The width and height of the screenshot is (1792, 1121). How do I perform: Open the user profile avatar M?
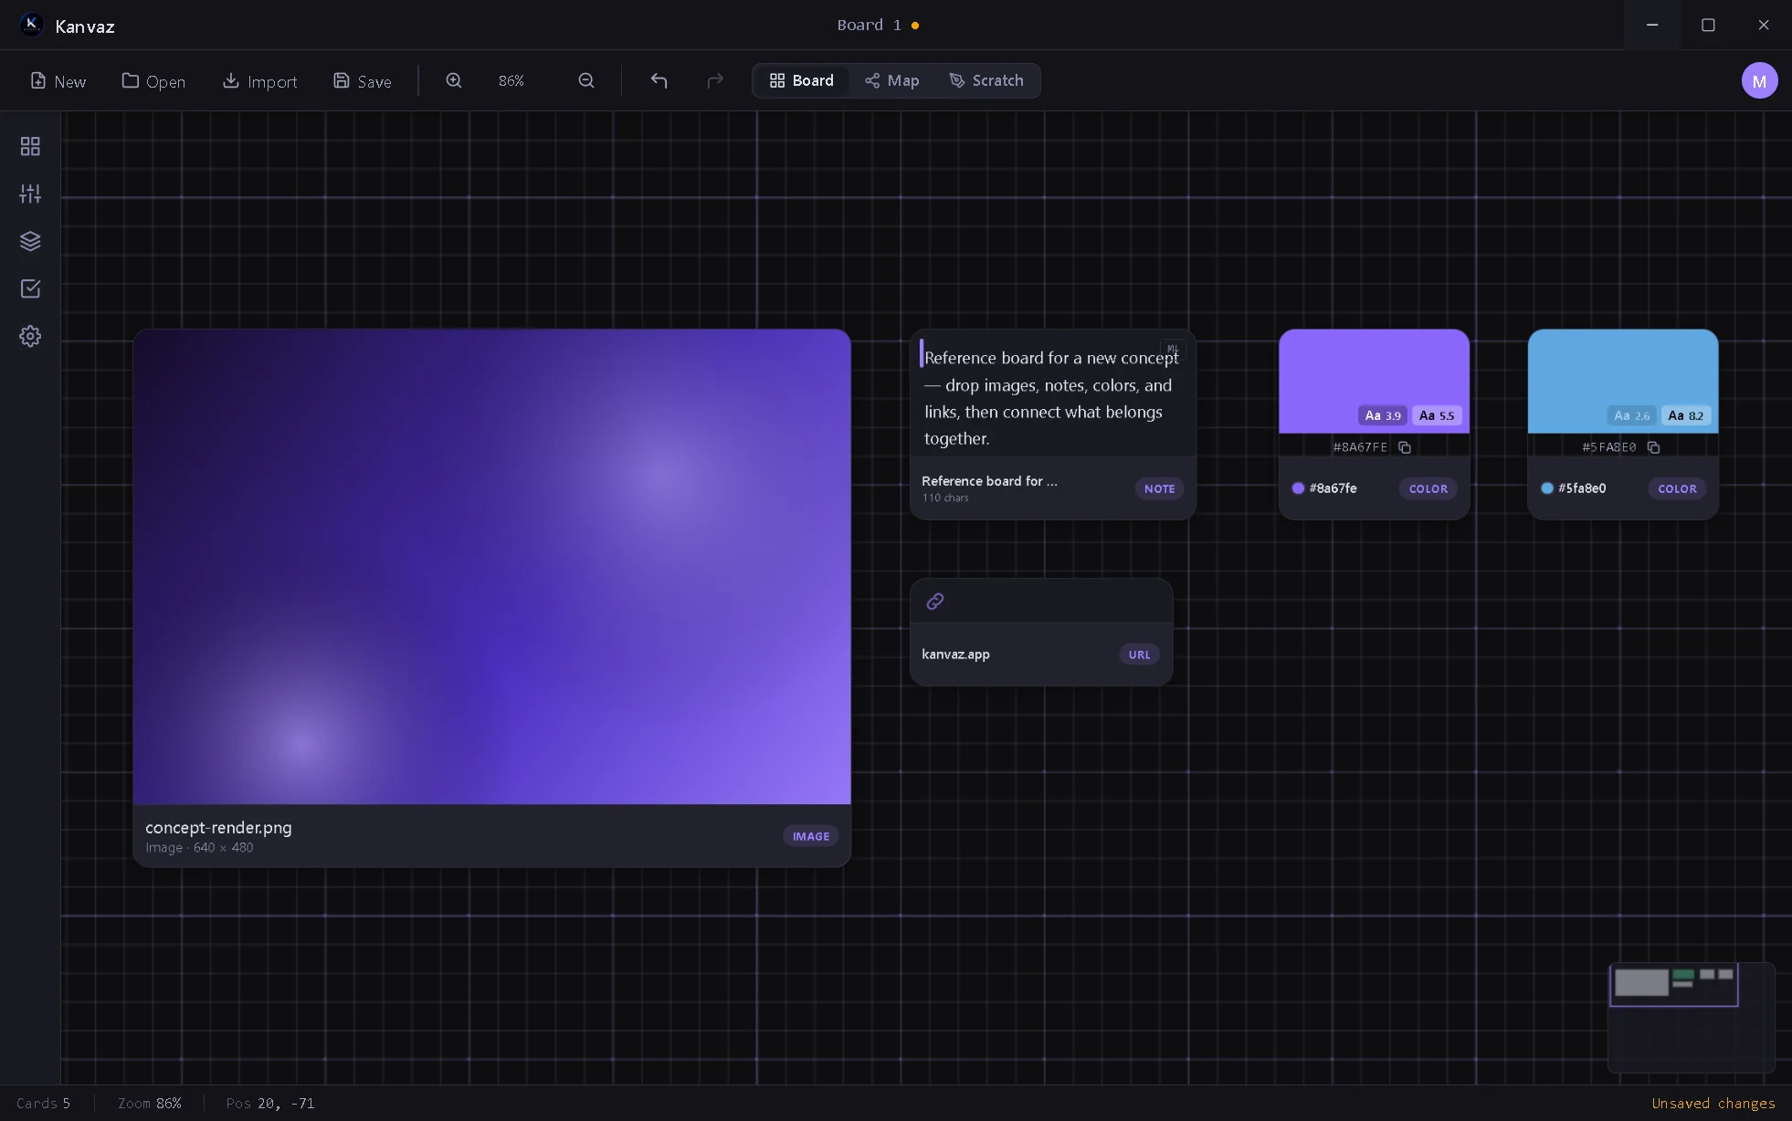pyautogui.click(x=1759, y=80)
